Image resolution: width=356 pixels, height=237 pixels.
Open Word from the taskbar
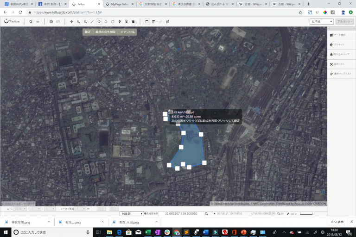click(205, 232)
